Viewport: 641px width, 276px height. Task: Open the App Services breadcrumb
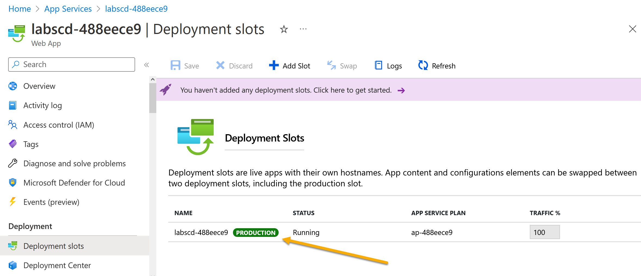[68, 9]
